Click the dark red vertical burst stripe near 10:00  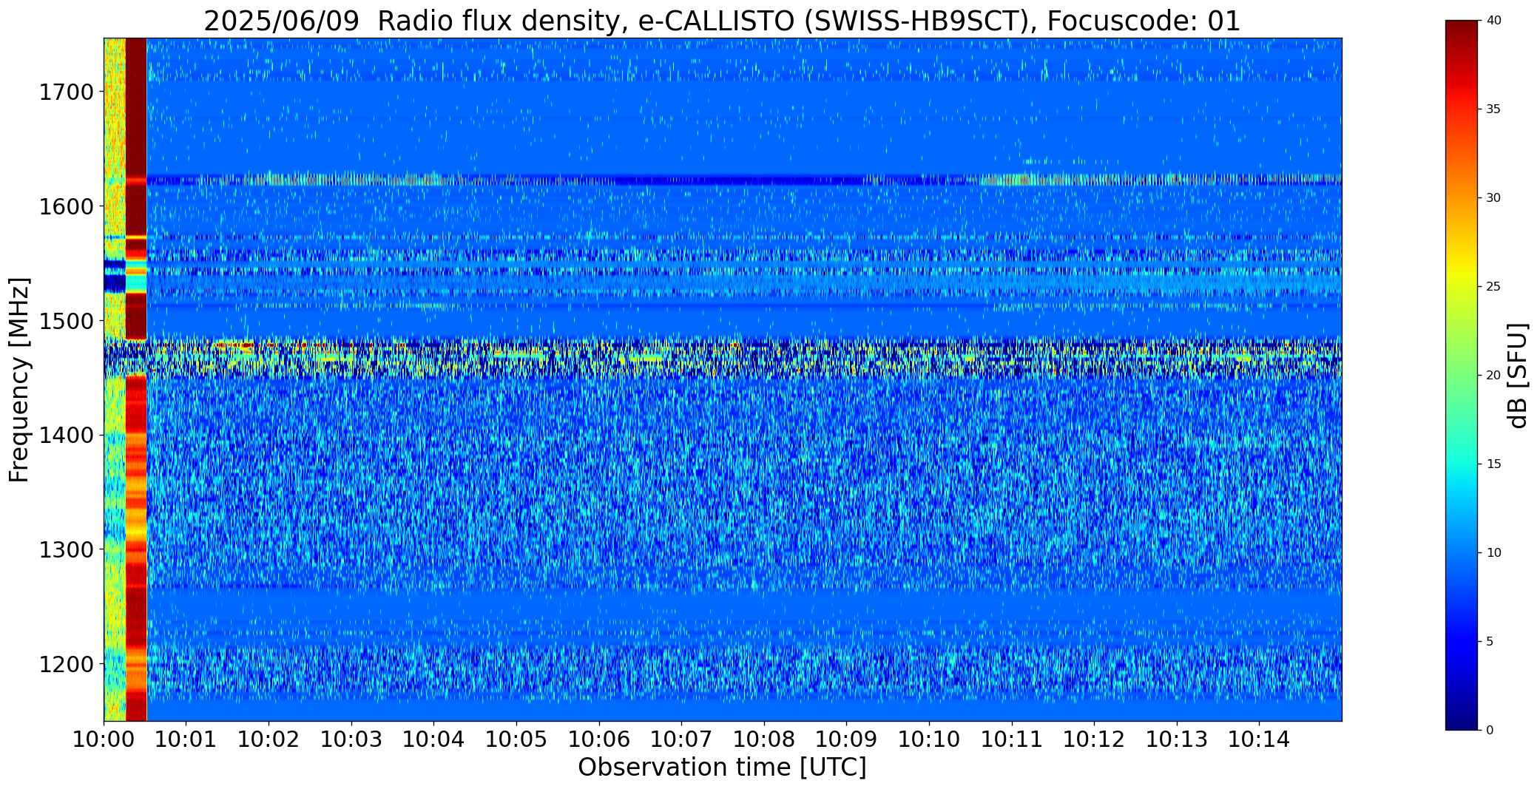[x=136, y=379]
